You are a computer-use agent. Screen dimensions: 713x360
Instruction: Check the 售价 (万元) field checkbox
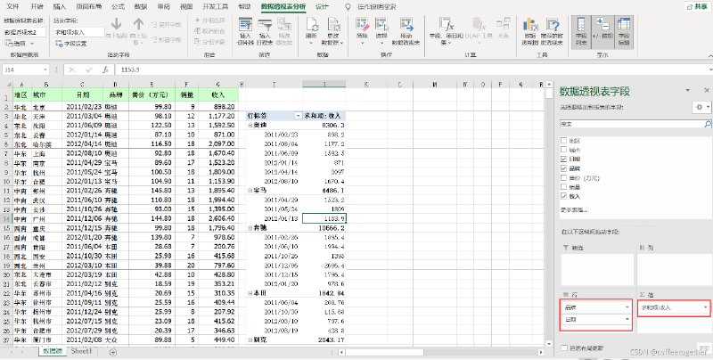564,177
